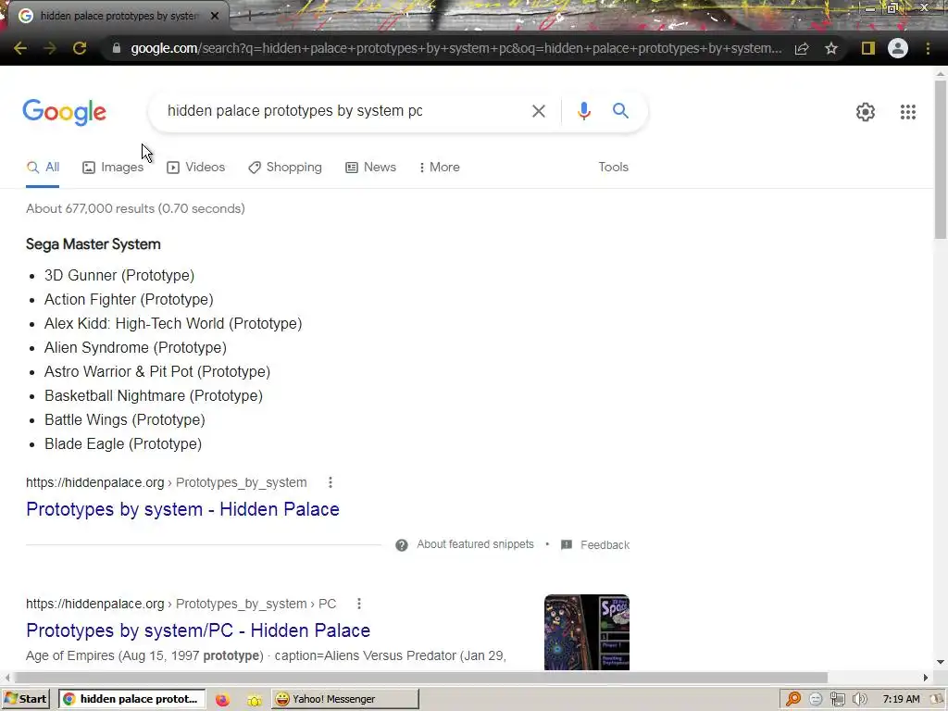Screen dimensions: 948x711
Task: Open the Chrome profile avatar
Action: tap(898, 48)
